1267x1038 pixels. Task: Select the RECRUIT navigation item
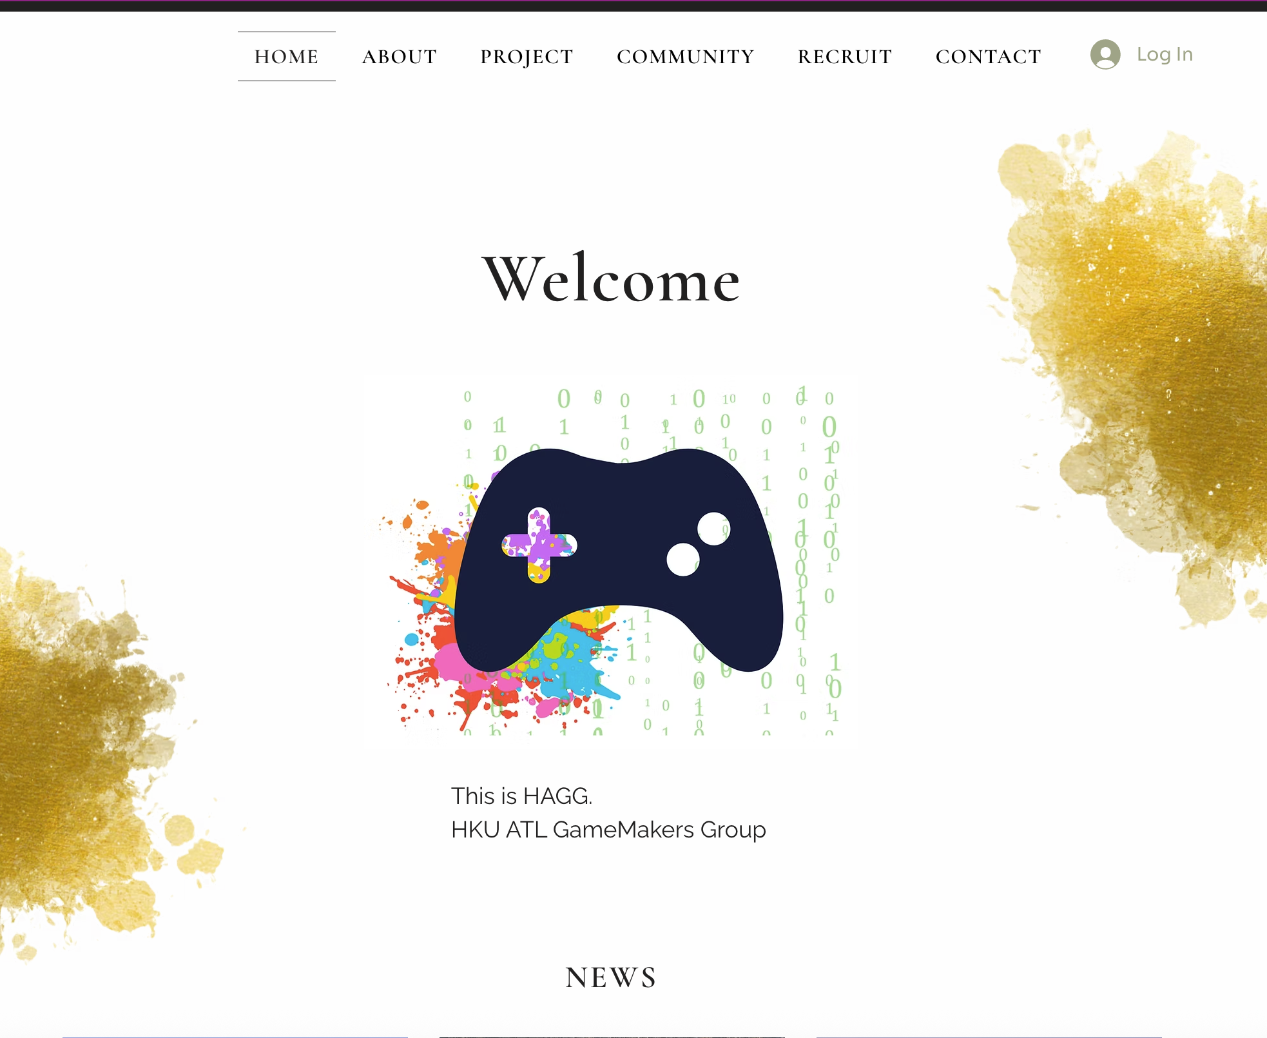click(845, 57)
